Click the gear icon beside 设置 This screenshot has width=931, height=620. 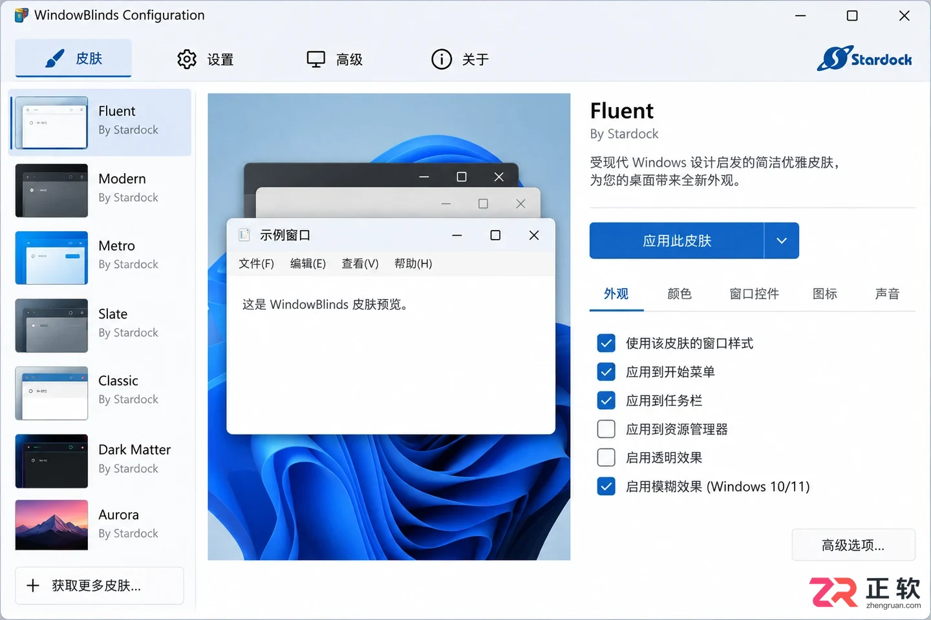pos(187,59)
